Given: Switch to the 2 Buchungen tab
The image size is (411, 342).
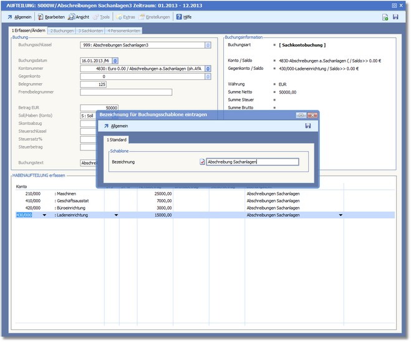Looking at the screenshot, I should coord(62,30).
